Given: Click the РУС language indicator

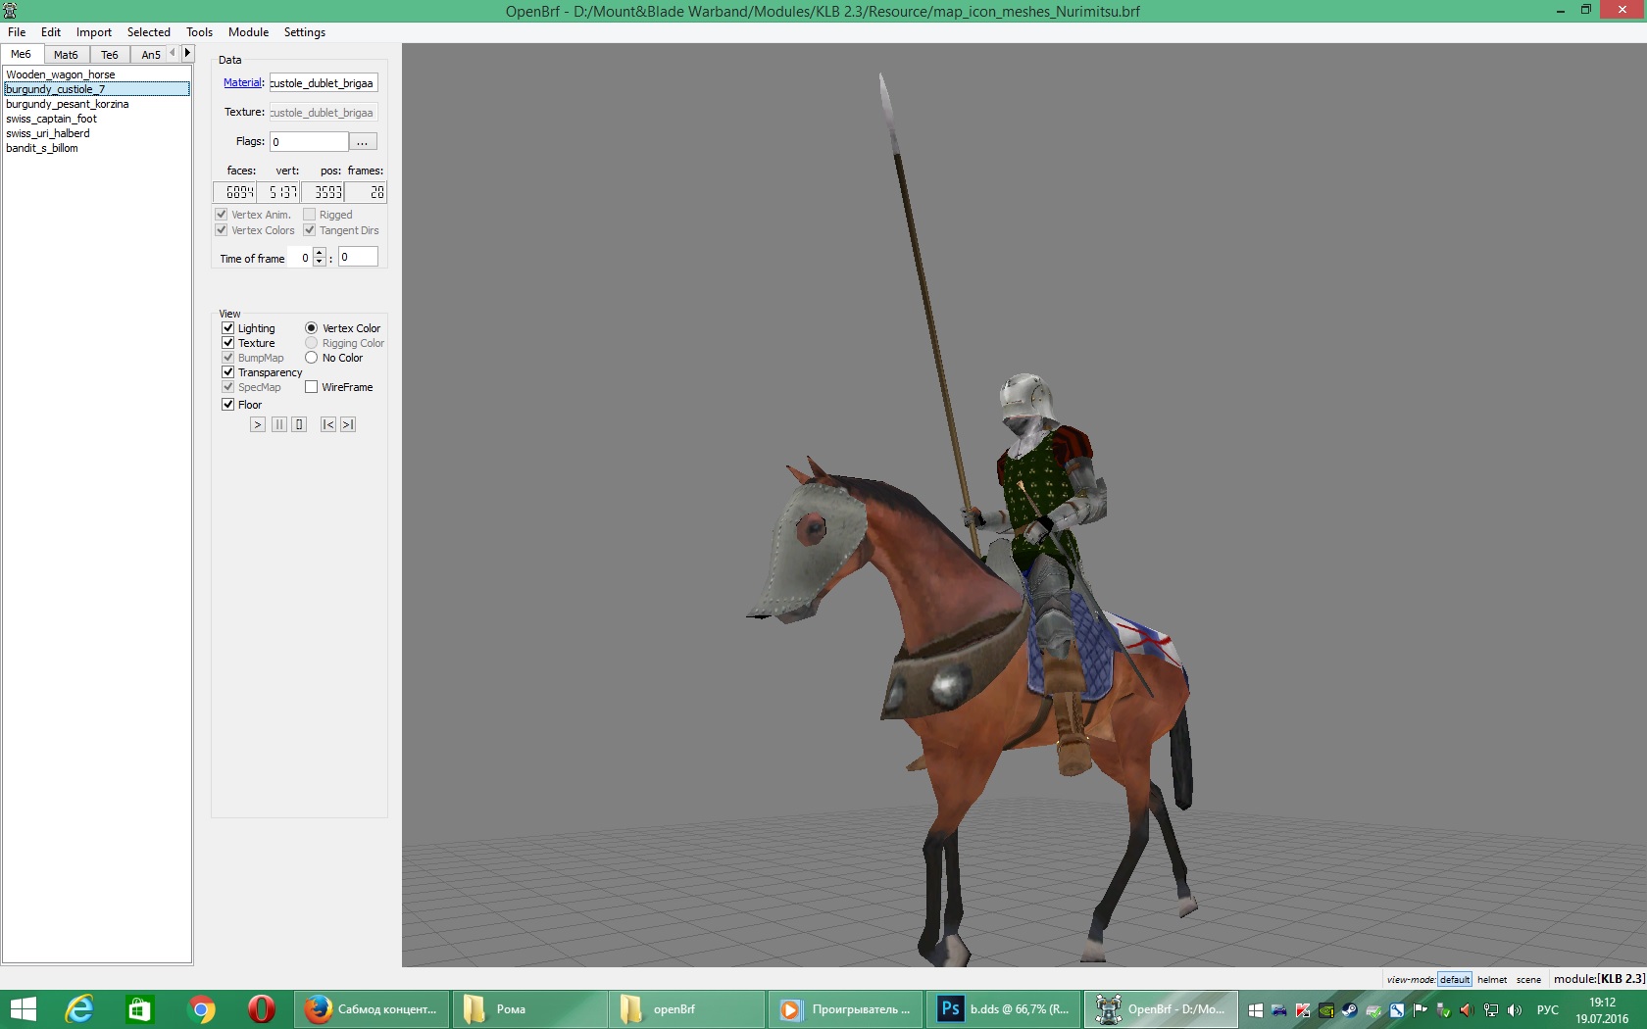Looking at the screenshot, I should 1548,1010.
